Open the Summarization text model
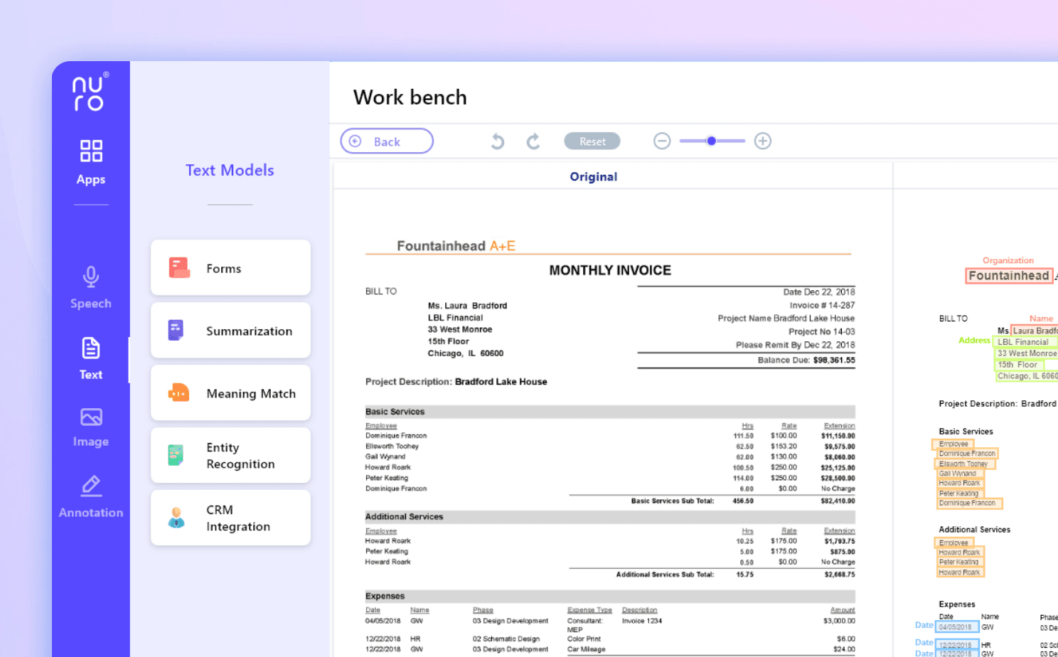Screen dimensions: 1058x657 click(x=230, y=331)
